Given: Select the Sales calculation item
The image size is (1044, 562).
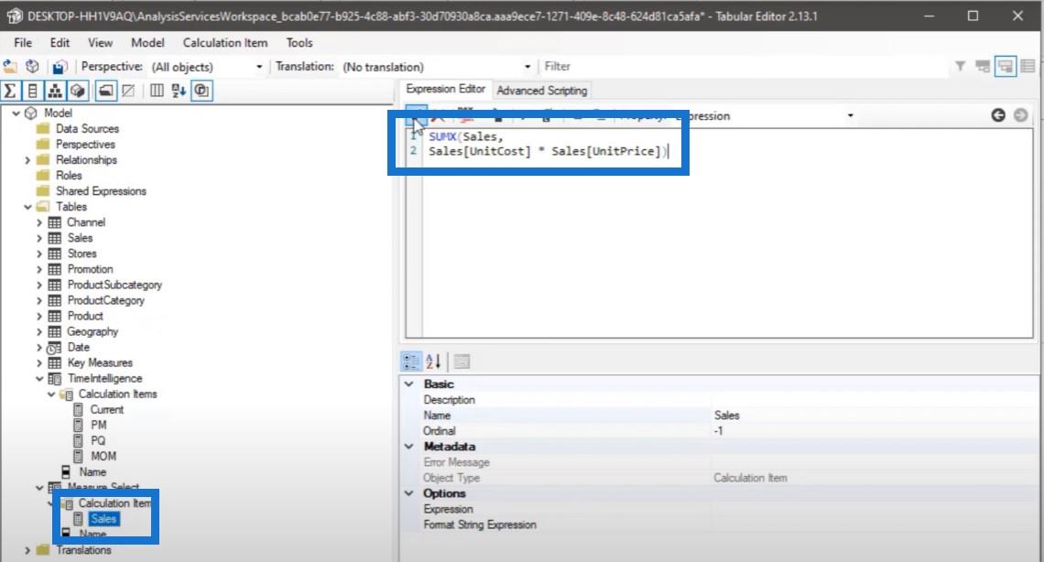Looking at the screenshot, I should (x=103, y=519).
